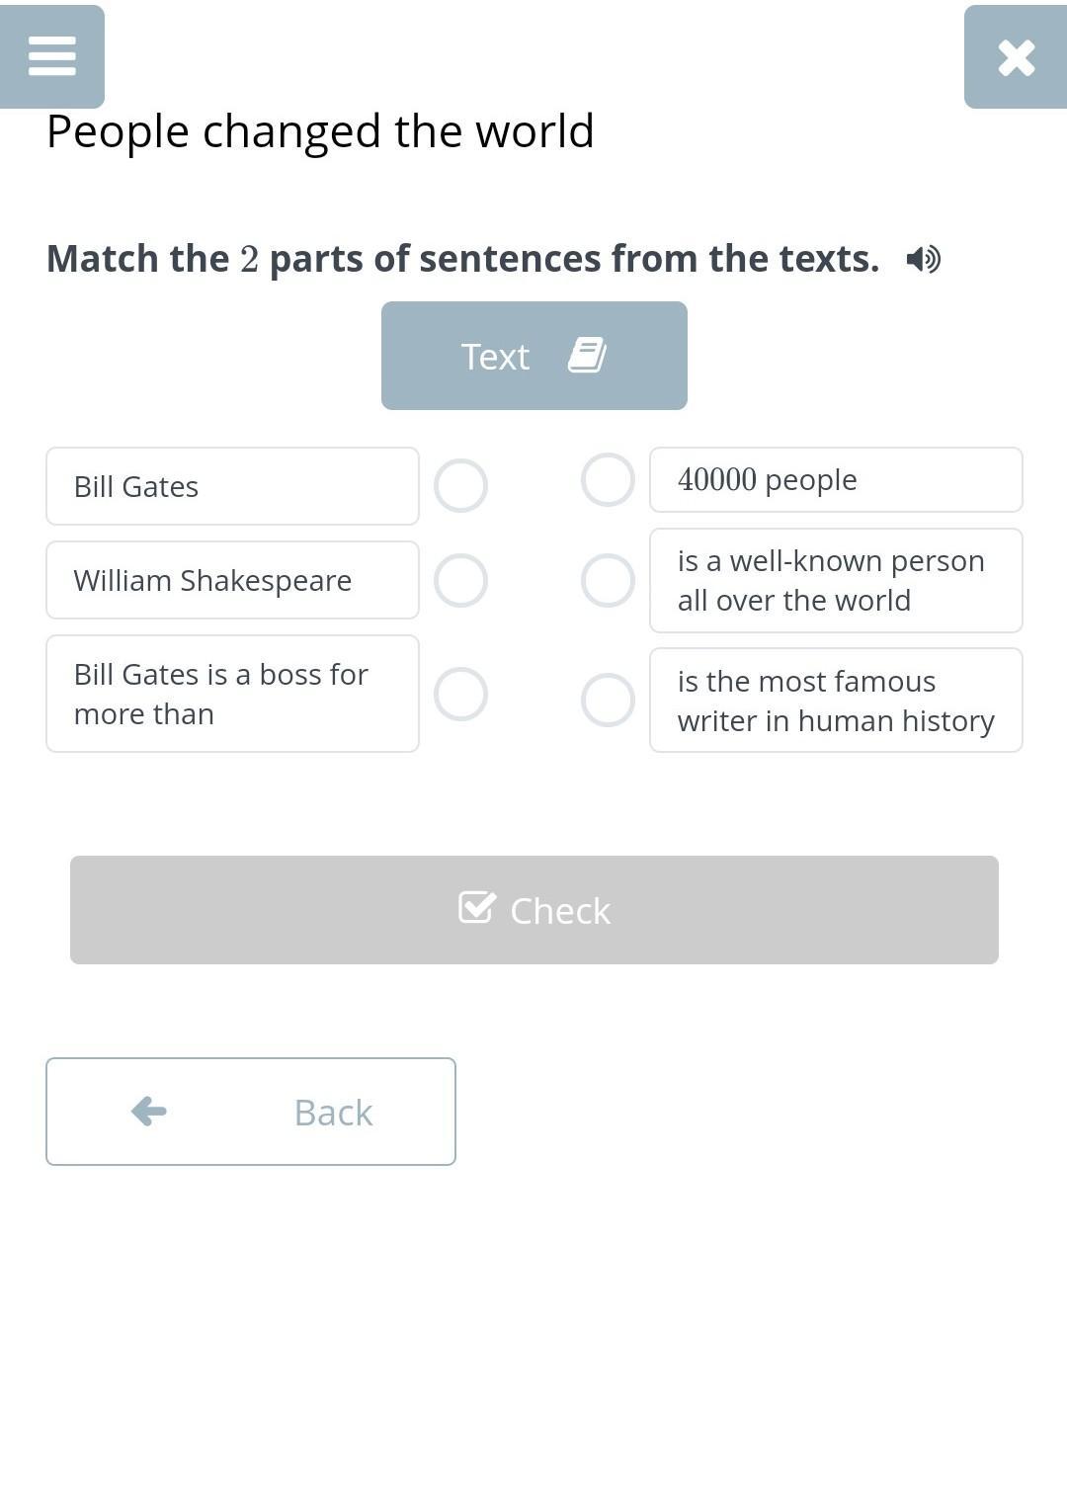Viewport: 1067px width, 1490px height.
Task: Open the Text reading passage
Action: pyautogui.click(x=533, y=356)
